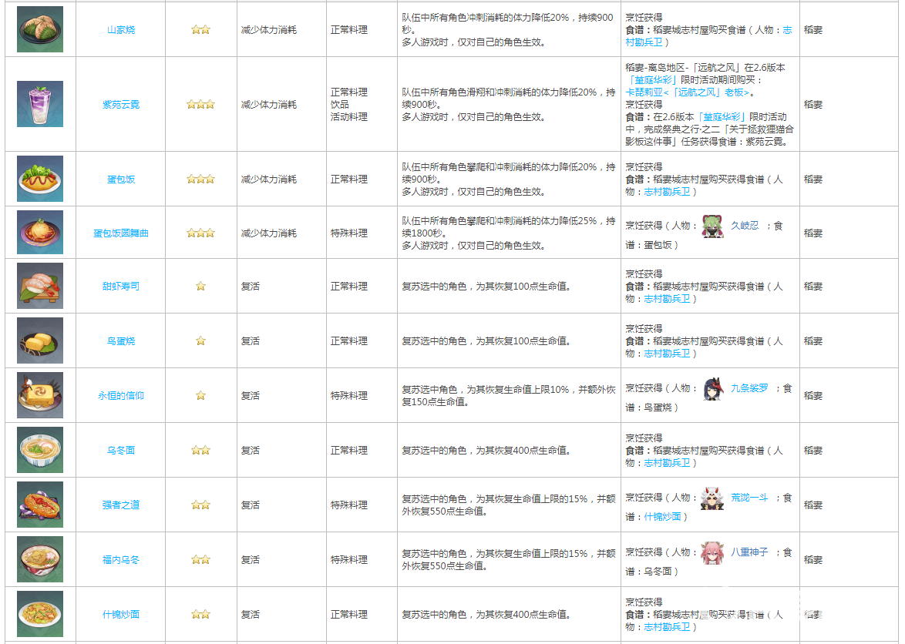Visit the 八重神子 character link
905x644 pixels.
click(x=749, y=553)
